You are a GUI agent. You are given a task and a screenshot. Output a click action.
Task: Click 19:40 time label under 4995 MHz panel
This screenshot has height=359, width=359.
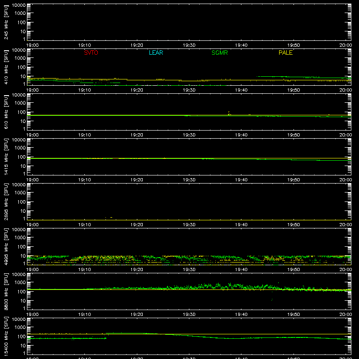241,270
